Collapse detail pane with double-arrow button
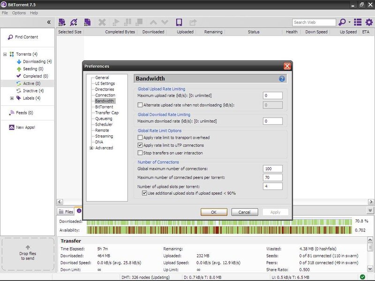375x281 pixels. (370, 210)
